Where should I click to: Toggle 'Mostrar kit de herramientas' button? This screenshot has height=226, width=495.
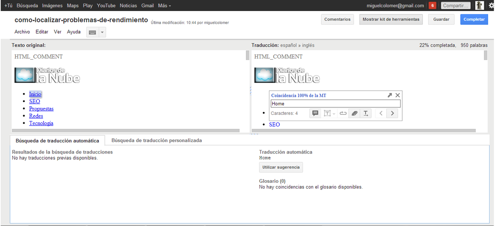click(x=391, y=19)
